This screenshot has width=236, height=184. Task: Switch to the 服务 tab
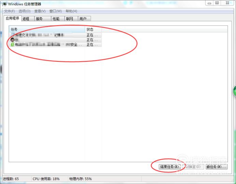tap(43, 19)
